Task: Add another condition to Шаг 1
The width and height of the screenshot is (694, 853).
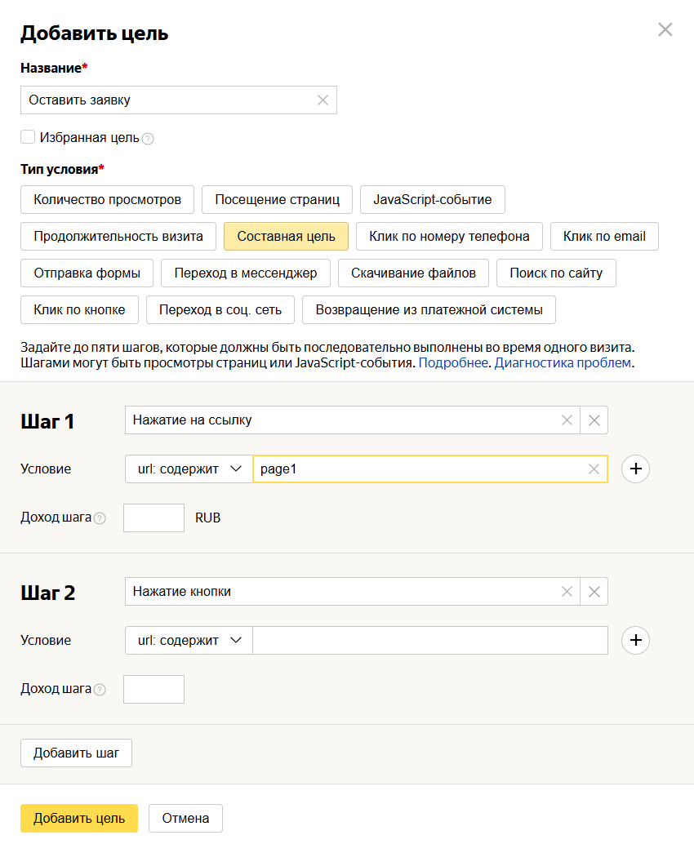Action: pos(635,469)
